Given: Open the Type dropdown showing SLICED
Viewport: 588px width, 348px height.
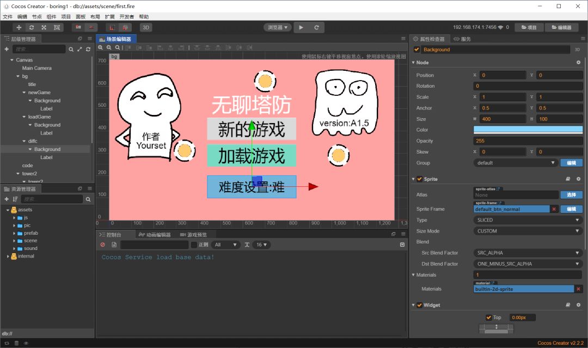Looking at the screenshot, I should click(528, 220).
